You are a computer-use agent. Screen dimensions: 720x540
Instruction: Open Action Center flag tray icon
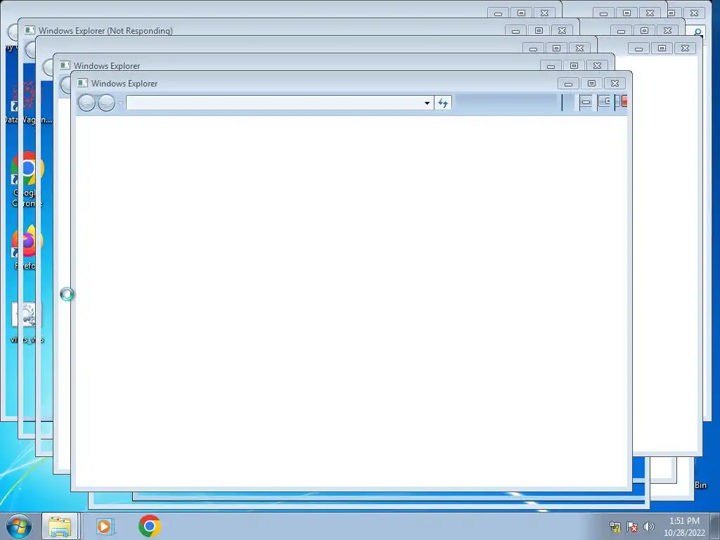click(632, 527)
